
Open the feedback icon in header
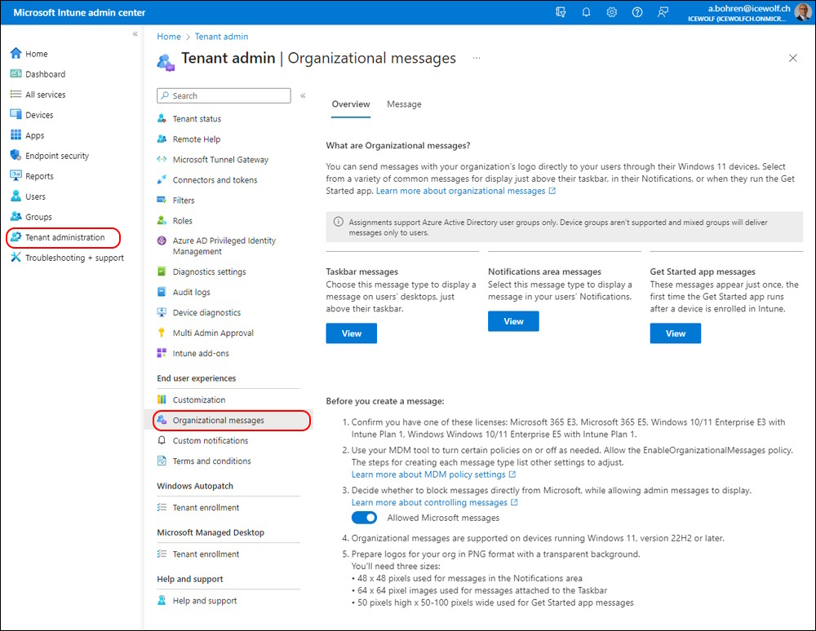click(x=663, y=12)
